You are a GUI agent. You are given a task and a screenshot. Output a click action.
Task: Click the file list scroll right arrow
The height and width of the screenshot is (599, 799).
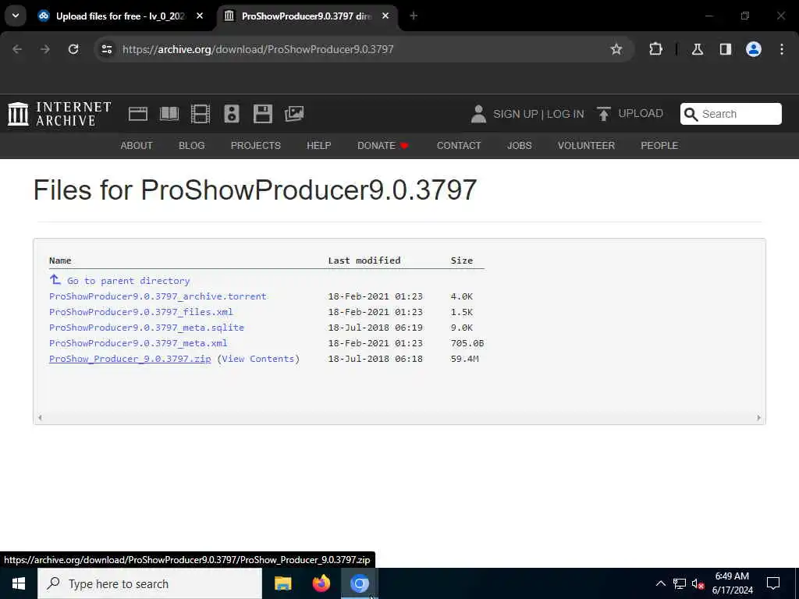(x=758, y=418)
